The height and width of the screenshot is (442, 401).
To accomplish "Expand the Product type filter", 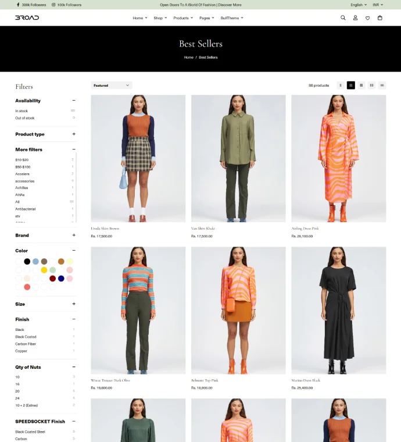I will tap(74, 134).
